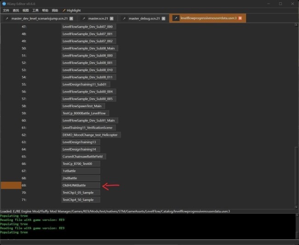Click the arrow icon on the master_debug.scn.21 tab
The image size is (299, 245).
(124, 18)
